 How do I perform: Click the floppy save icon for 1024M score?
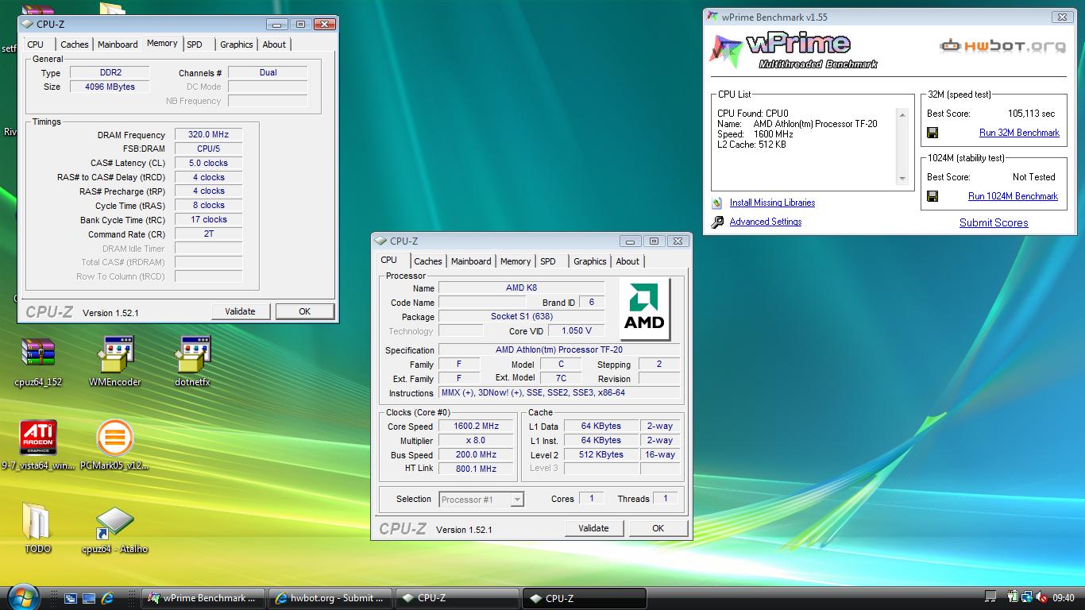click(932, 196)
